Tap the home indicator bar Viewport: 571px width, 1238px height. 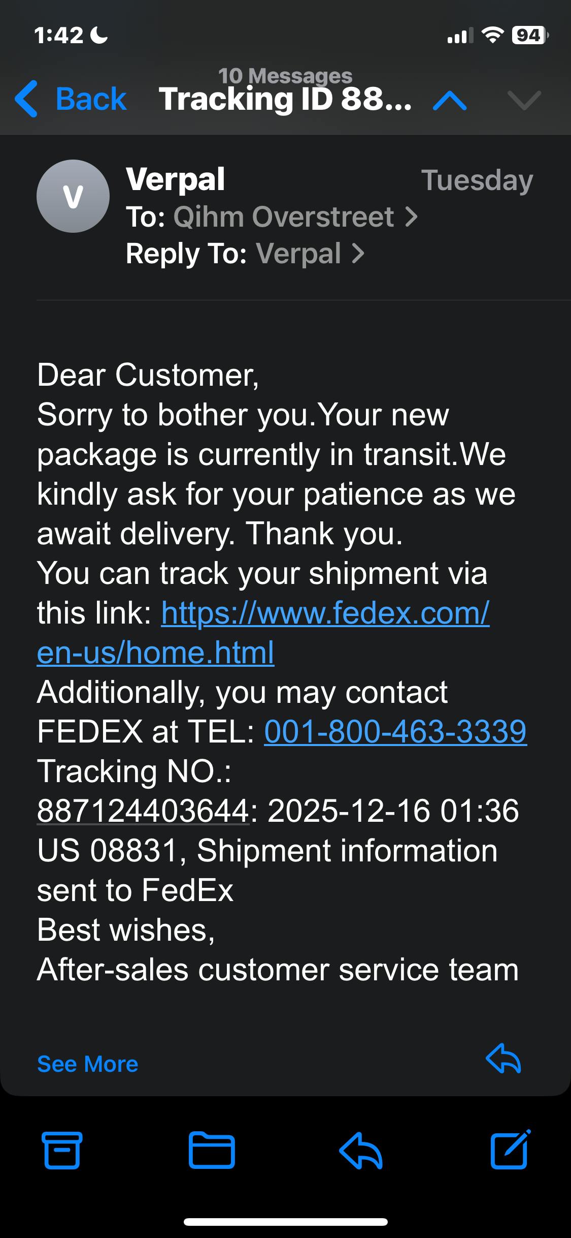(x=285, y=1222)
